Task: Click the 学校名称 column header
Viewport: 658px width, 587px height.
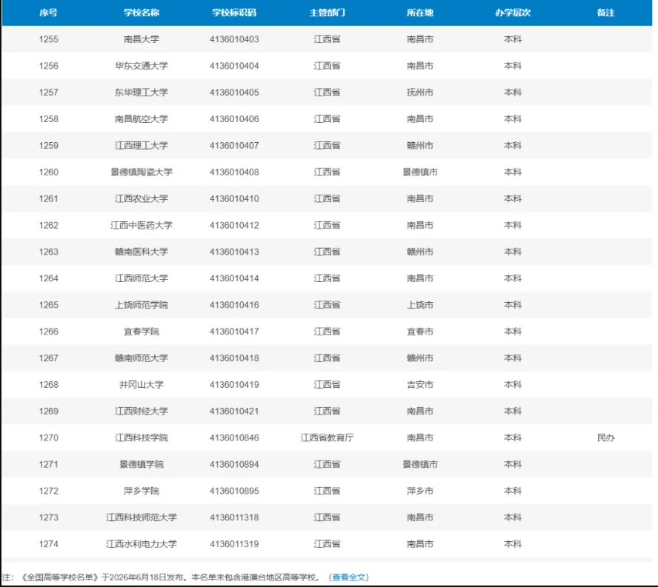Action: tap(142, 13)
